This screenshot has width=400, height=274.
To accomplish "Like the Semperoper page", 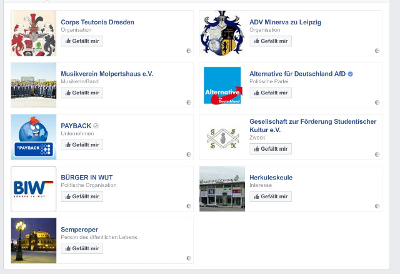I will click(x=82, y=248).
